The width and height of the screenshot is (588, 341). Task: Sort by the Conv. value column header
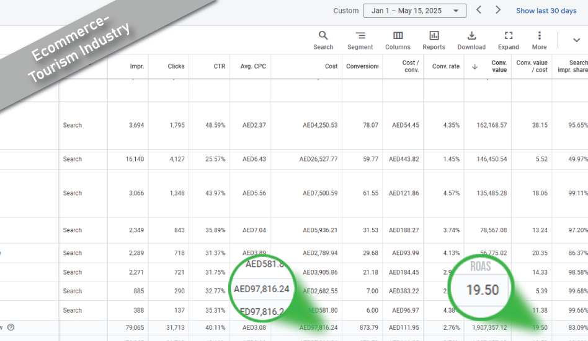tap(499, 66)
